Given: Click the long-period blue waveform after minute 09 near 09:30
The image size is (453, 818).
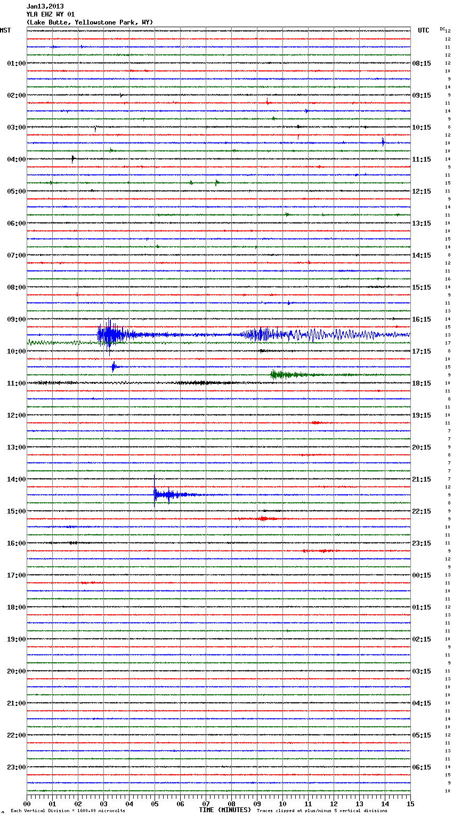Looking at the screenshot, I should [x=325, y=335].
